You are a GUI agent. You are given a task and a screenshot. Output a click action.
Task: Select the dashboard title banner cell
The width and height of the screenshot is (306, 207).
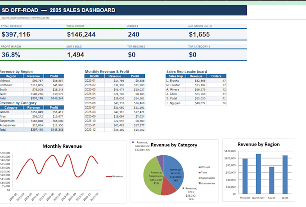click(x=123, y=10)
